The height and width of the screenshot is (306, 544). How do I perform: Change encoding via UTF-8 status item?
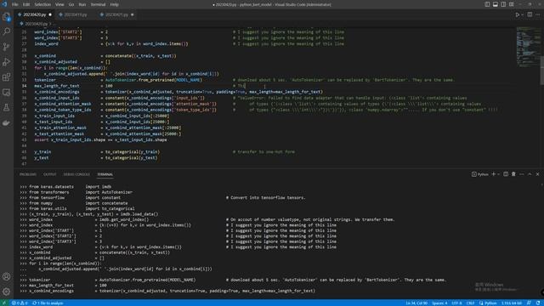[456, 303]
